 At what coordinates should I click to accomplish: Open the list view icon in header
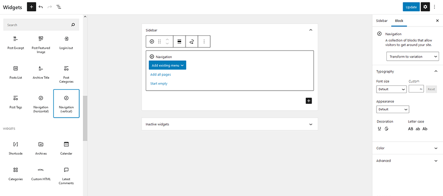(x=59, y=7)
